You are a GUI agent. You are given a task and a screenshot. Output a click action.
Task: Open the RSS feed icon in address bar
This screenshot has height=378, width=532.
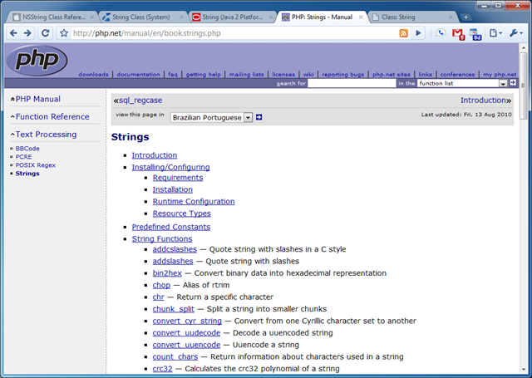click(403, 33)
